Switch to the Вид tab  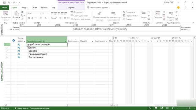click(53, 8)
